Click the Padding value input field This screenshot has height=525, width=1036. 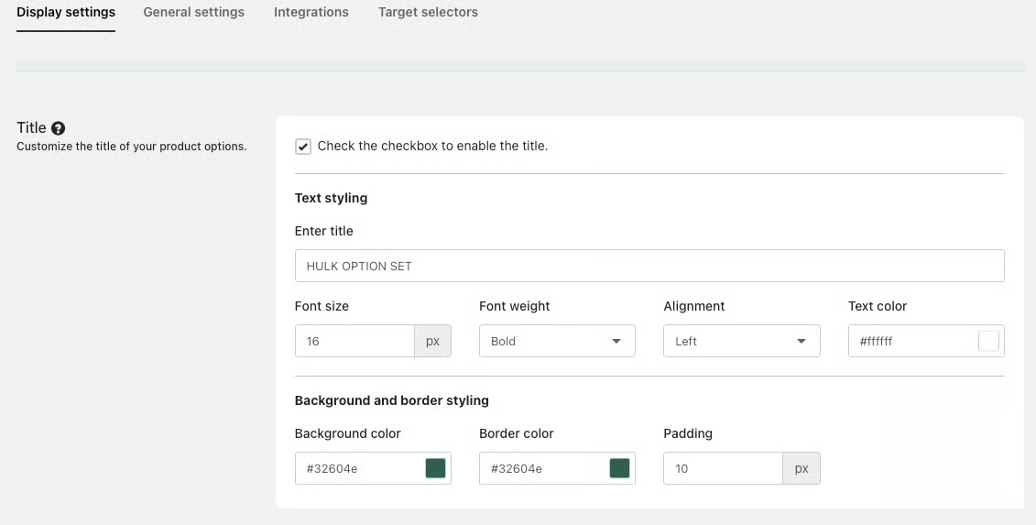[723, 468]
